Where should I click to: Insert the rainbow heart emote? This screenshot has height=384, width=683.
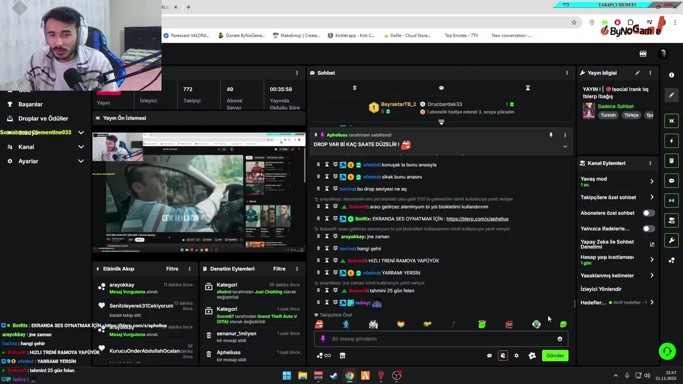[x=401, y=324]
